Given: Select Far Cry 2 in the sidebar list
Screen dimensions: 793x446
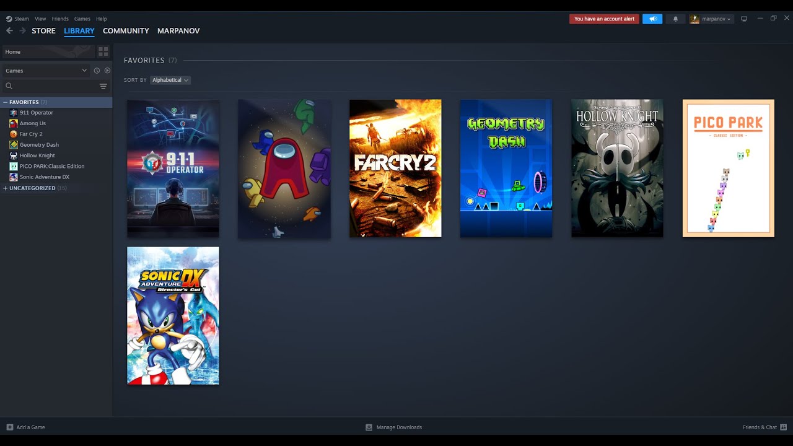Looking at the screenshot, I should (x=31, y=134).
